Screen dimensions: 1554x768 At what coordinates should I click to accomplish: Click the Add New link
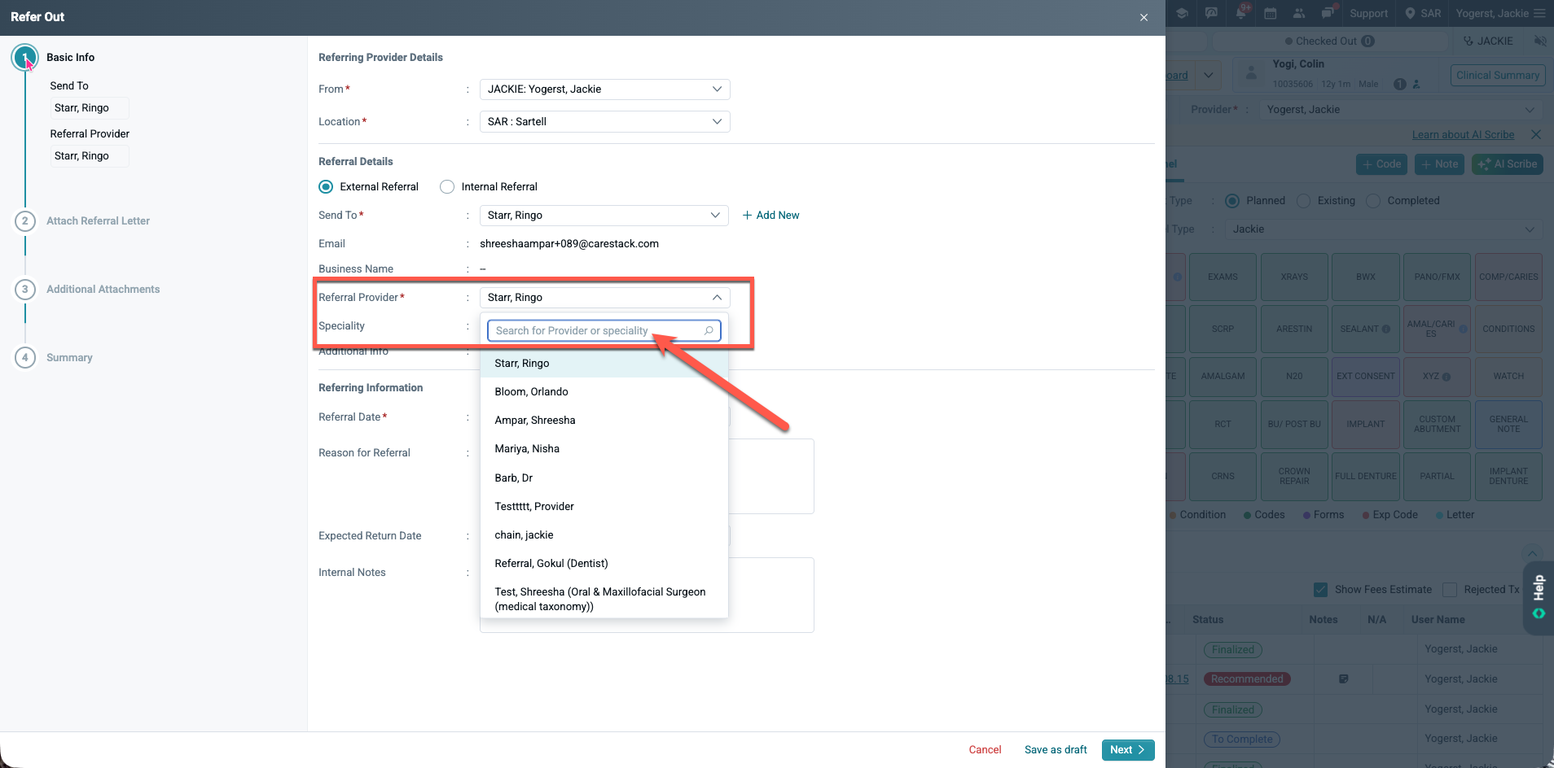[770, 215]
